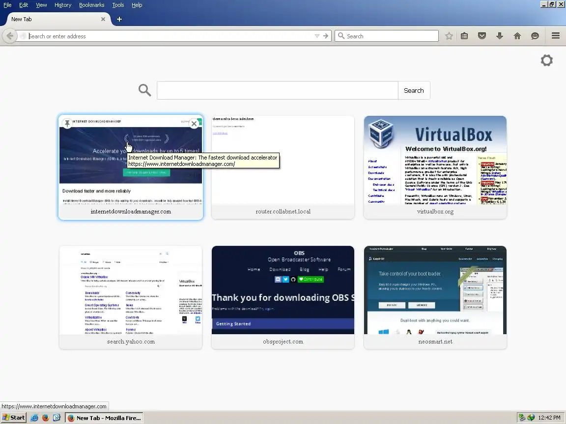Close the New Tab tab

pyautogui.click(x=103, y=19)
